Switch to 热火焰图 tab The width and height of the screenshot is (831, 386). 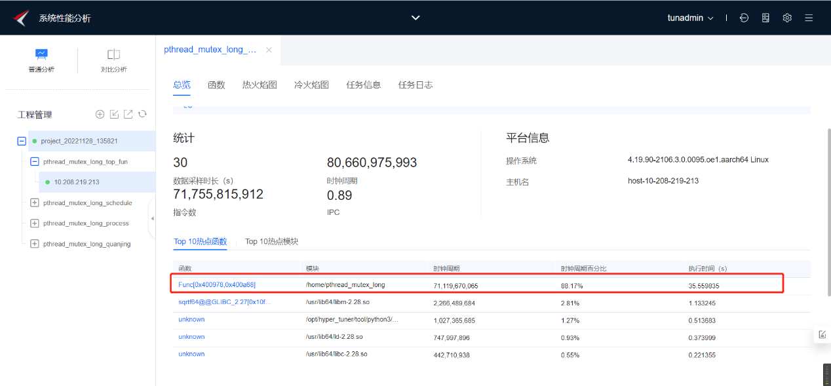(260, 85)
